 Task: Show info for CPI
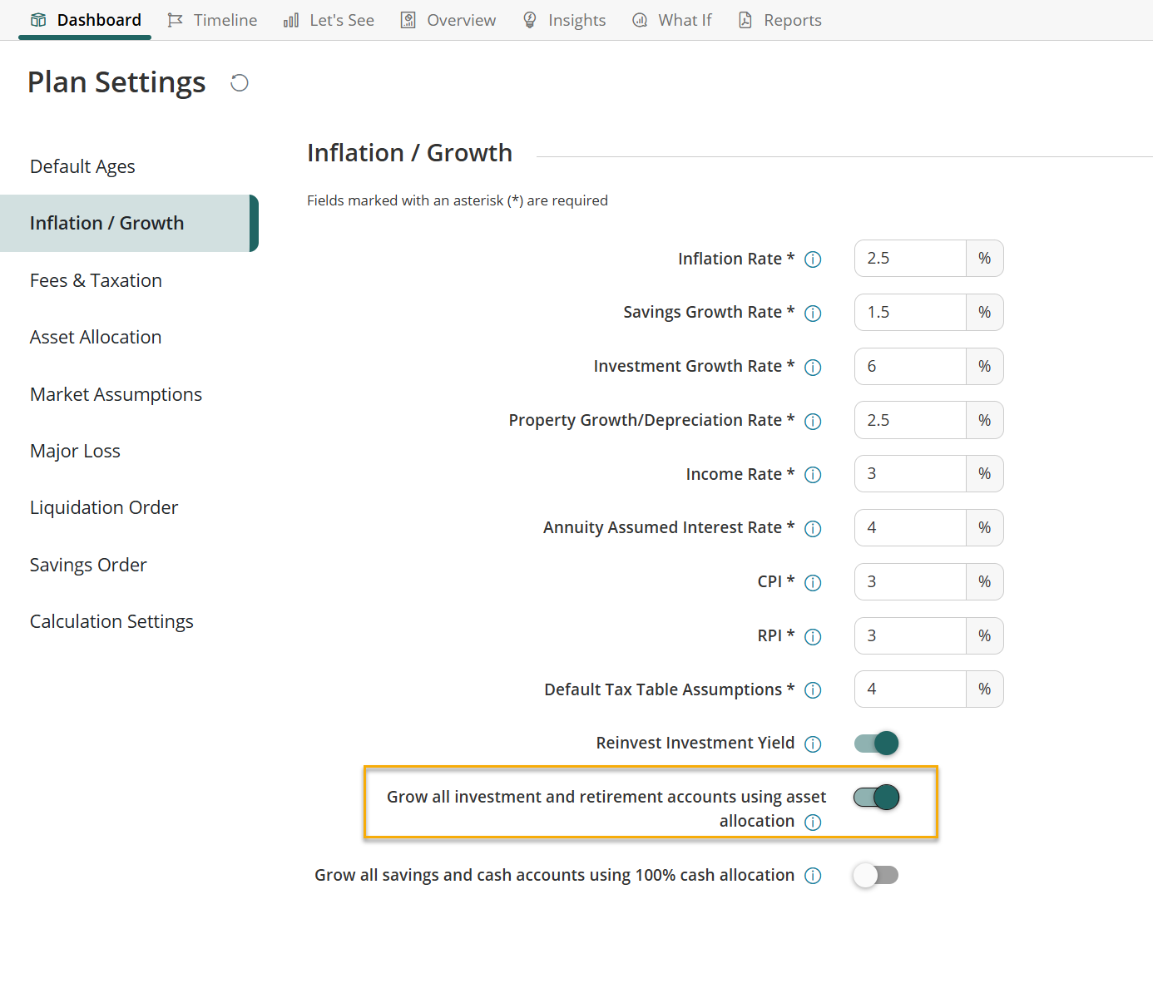pyautogui.click(x=814, y=583)
